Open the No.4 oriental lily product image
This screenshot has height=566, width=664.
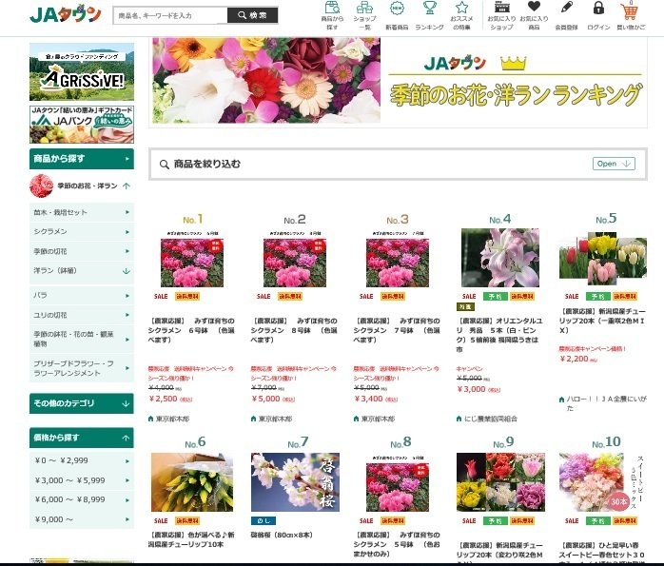click(x=500, y=258)
